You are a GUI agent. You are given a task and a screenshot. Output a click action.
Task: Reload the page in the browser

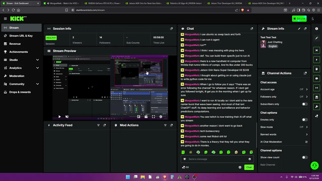(13, 10)
